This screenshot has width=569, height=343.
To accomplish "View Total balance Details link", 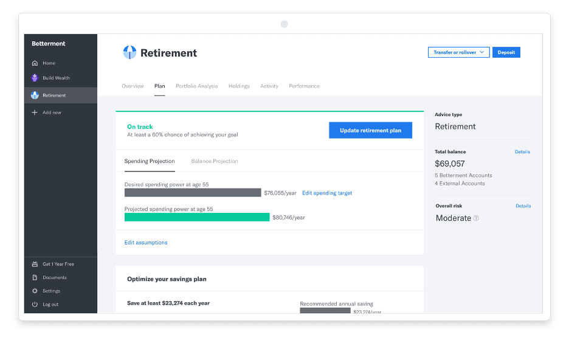I will tap(522, 152).
